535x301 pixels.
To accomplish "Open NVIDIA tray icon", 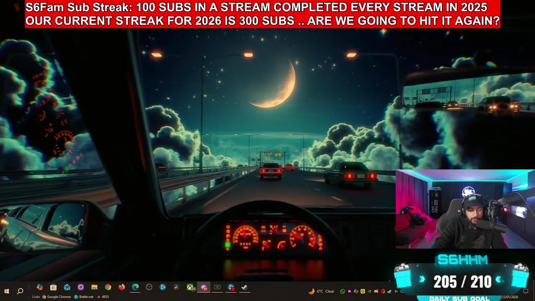I will coord(369,291).
